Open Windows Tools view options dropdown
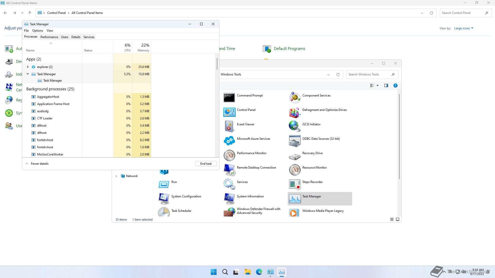 [x=377, y=85]
